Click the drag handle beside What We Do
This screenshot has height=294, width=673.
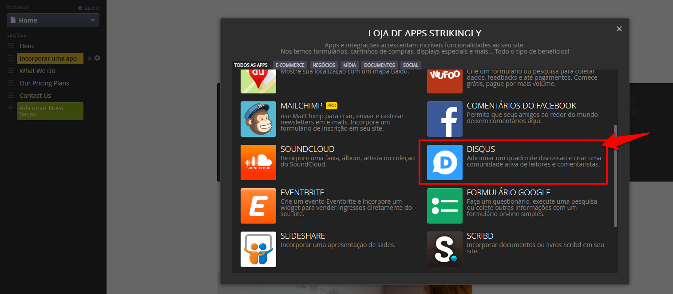[x=11, y=71]
